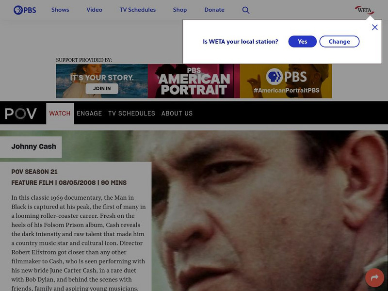
Task: Click the POV logo
Action: click(21, 113)
